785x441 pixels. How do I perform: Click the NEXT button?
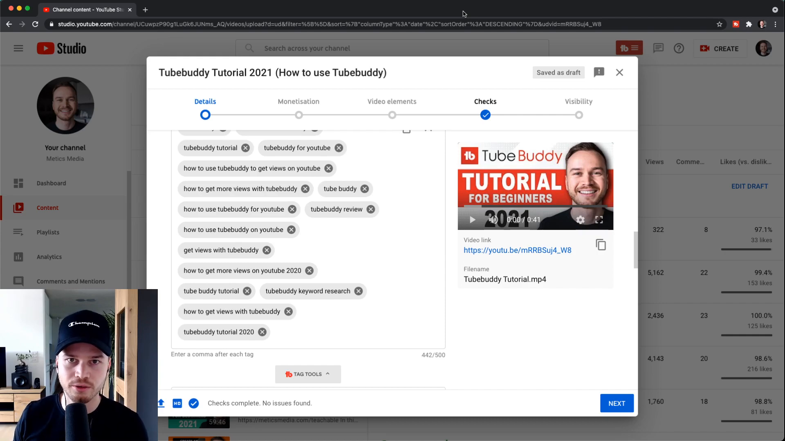(x=617, y=403)
